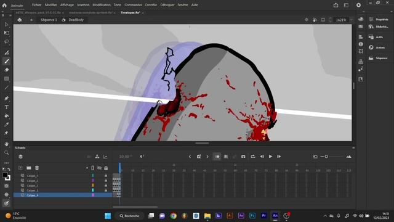Click the Test Movie play button
Screen dimensions: 394x222
(358, 5)
